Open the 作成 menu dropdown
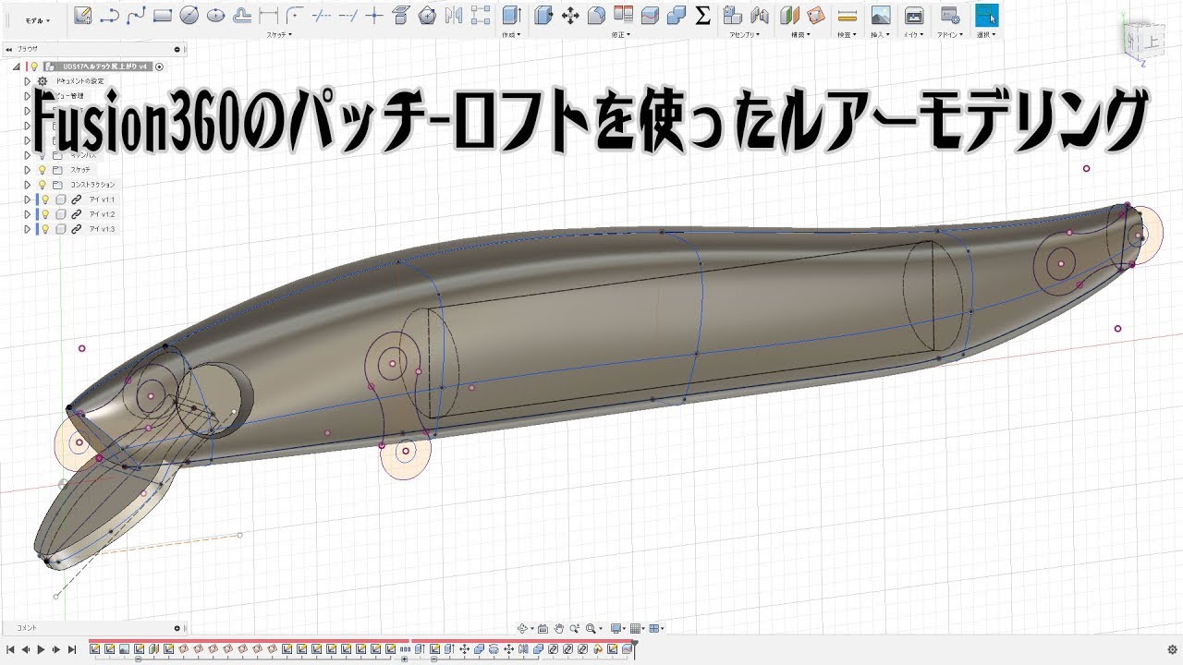 click(x=511, y=35)
